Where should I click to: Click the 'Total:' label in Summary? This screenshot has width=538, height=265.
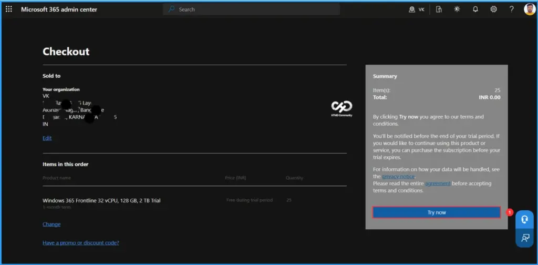coord(380,97)
